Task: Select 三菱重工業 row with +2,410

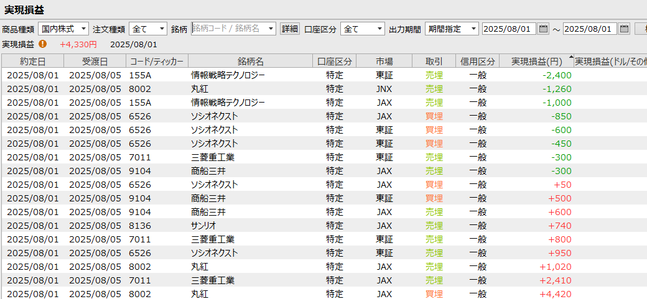Action: click(x=323, y=280)
